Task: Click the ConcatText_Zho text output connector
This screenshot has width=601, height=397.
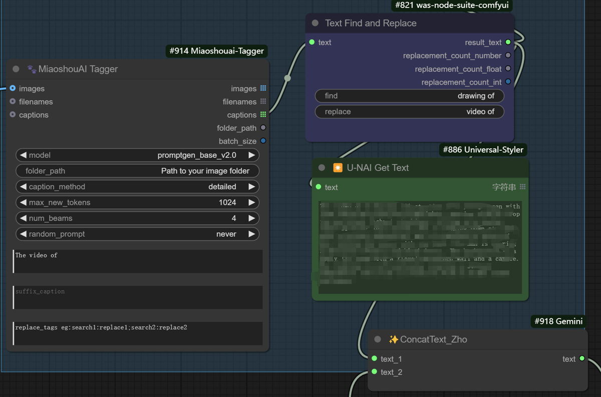Action: [582, 358]
